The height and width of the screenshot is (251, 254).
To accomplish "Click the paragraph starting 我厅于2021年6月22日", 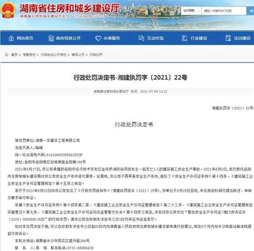I will [130, 194].
